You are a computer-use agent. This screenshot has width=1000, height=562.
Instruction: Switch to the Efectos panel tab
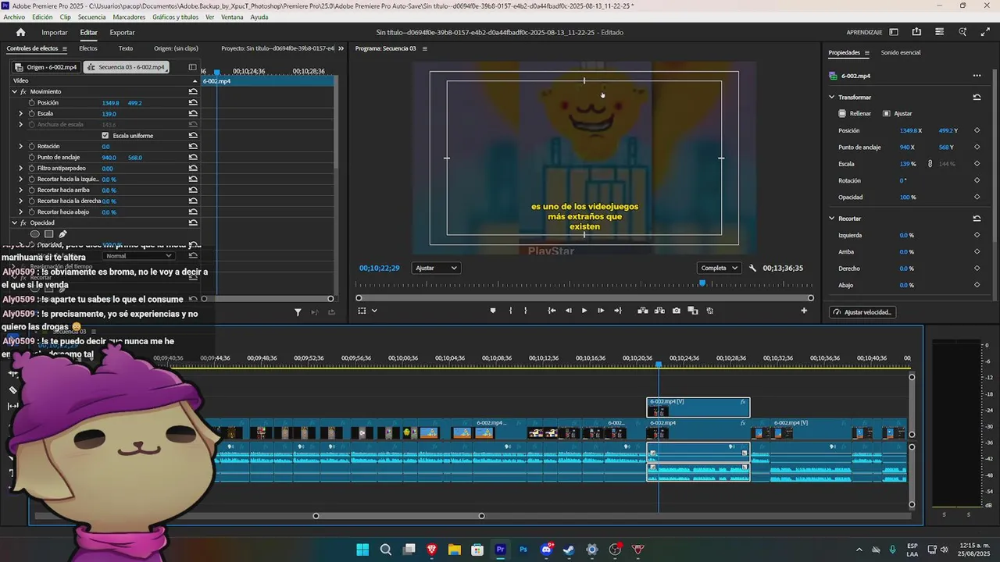pyautogui.click(x=88, y=48)
